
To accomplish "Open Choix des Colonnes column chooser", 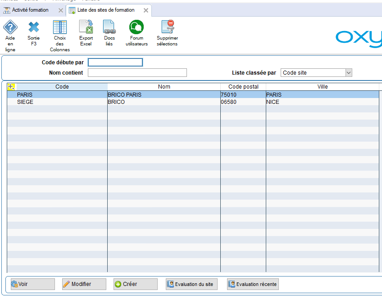I will 60,27.
